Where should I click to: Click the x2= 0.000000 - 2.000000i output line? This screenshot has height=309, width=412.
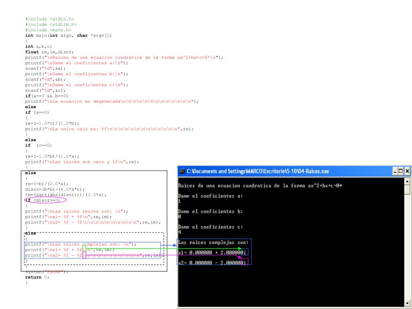point(212,263)
